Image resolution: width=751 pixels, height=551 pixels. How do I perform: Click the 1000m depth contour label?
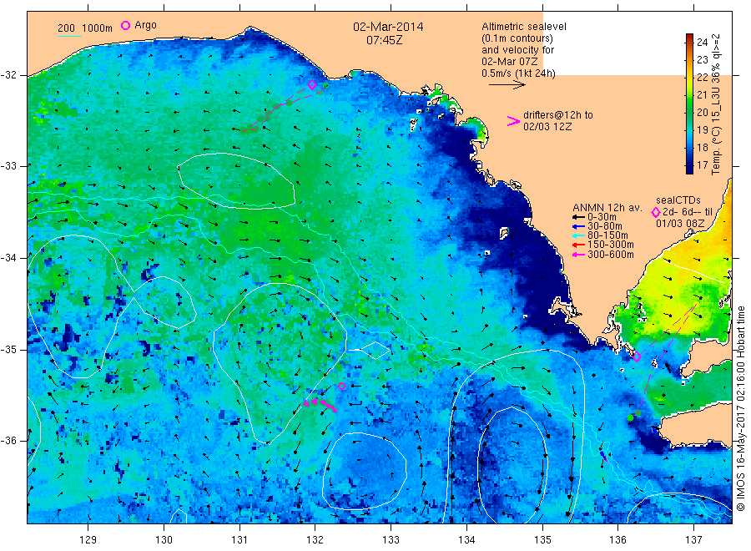click(98, 28)
